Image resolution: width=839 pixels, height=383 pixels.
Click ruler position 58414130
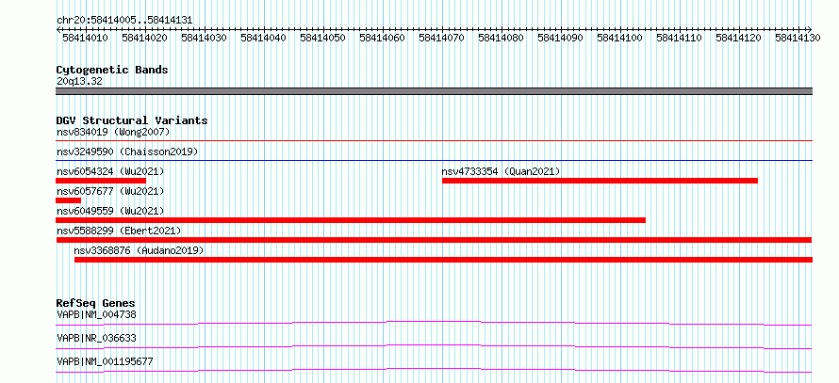798,38
